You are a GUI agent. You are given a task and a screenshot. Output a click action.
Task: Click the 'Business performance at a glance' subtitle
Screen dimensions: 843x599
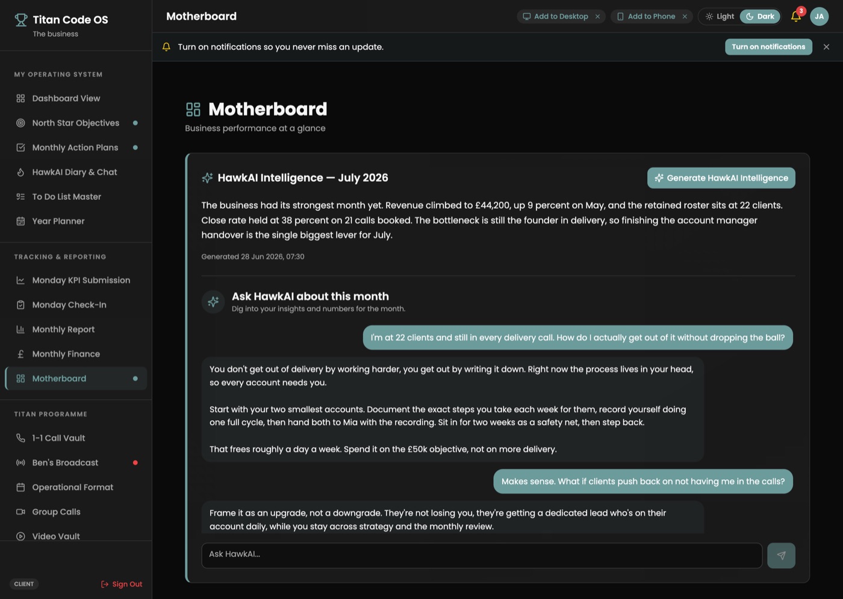coord(255,128)
